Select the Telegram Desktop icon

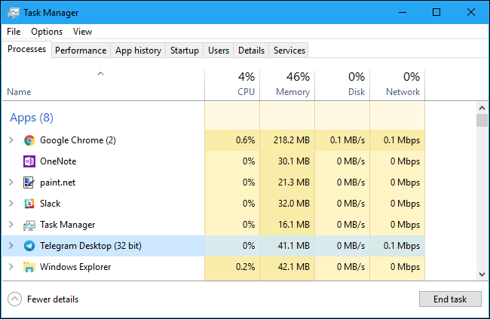coord(29,246)
